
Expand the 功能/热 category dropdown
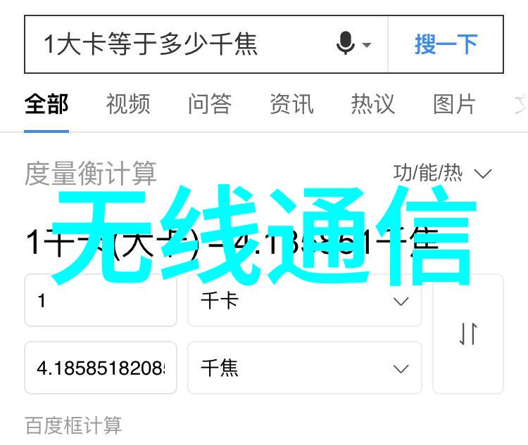click(442, 173)
